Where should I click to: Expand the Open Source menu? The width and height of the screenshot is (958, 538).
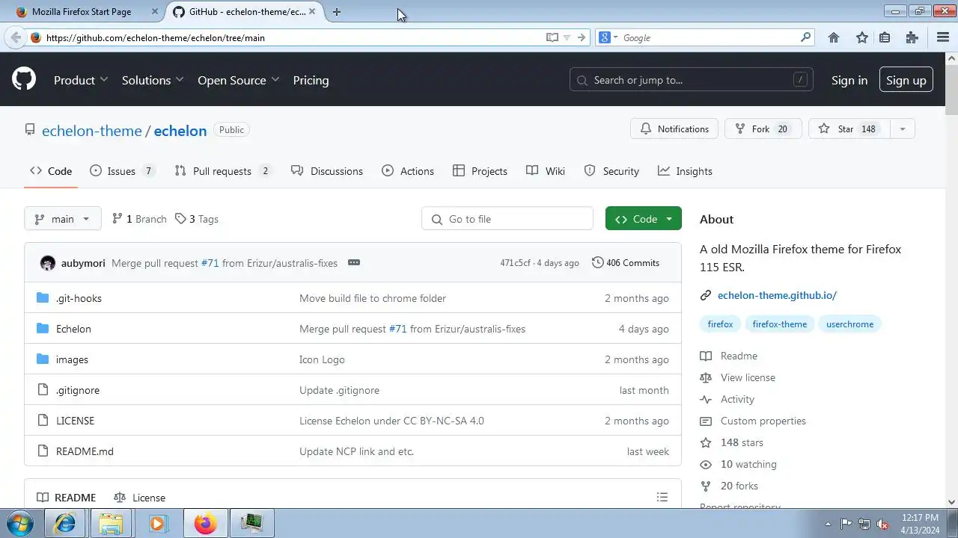pyautogui.click(x=238, y=80)
